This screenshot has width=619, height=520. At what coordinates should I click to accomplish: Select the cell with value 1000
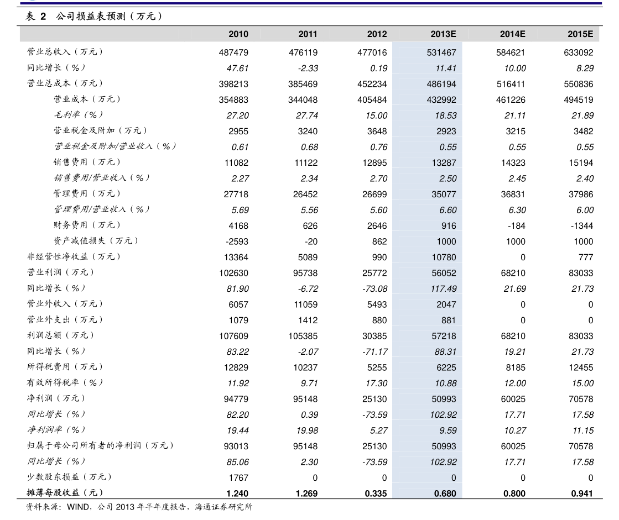click(446, 241)
